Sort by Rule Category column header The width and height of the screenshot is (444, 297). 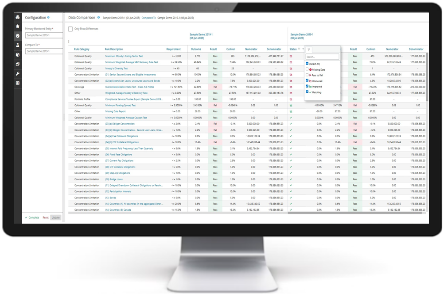coord(82,49)
